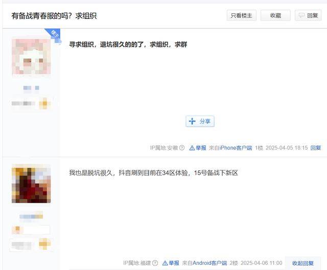Reply to first floor post via 回复

(316, 148)
